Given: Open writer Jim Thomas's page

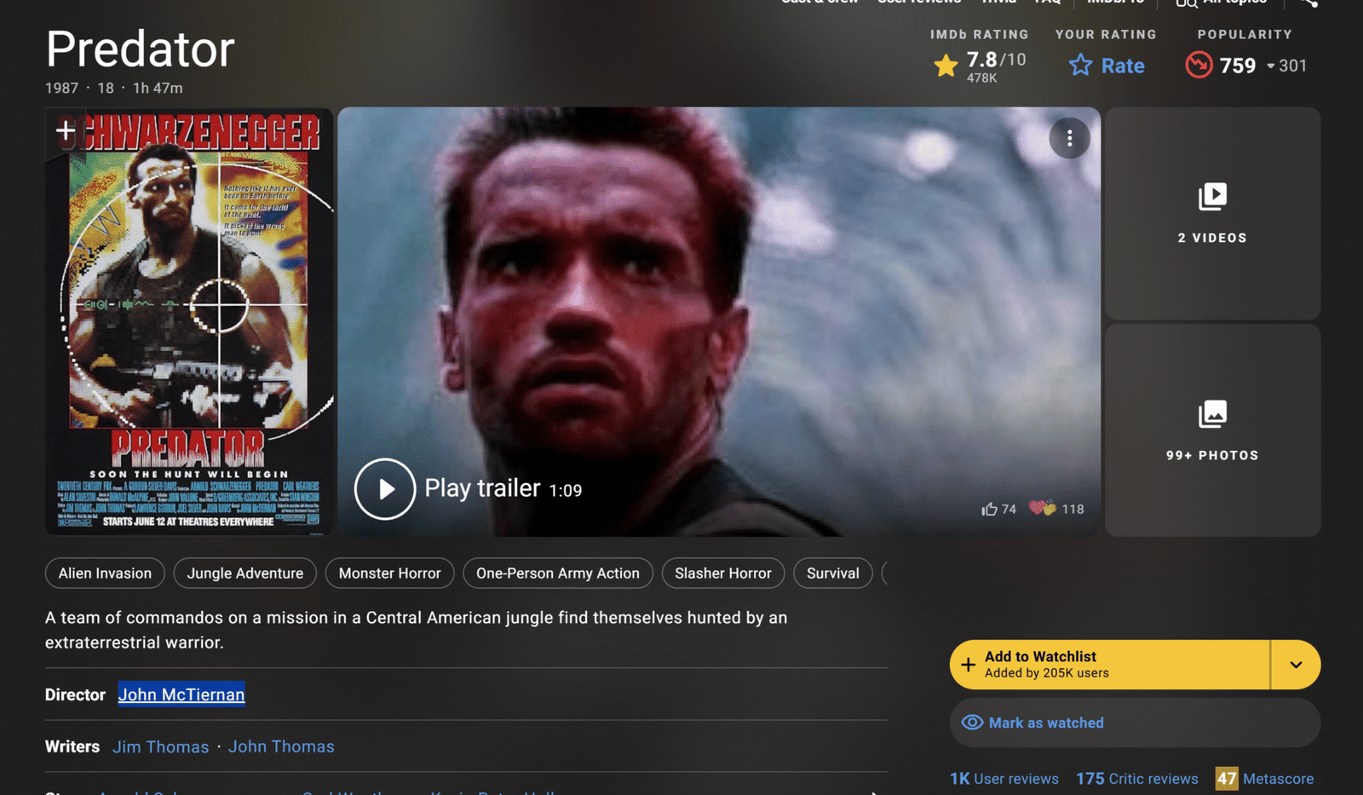Looking at the screenshot, I should tap(160, 746).
